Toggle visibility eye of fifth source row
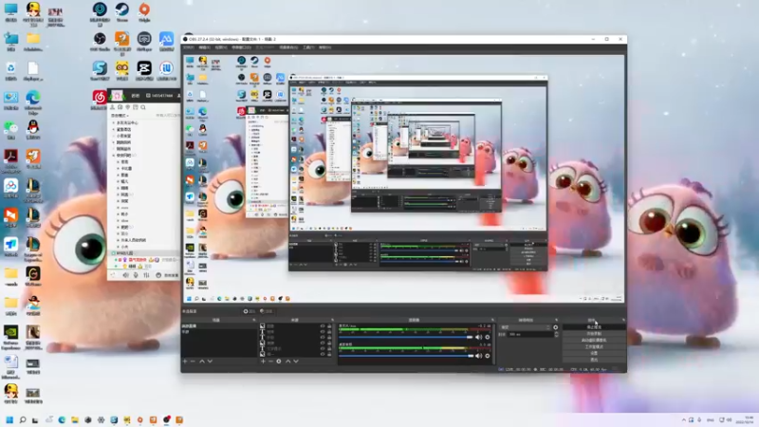Screen dimensions: 759x427 click(323, 348)
